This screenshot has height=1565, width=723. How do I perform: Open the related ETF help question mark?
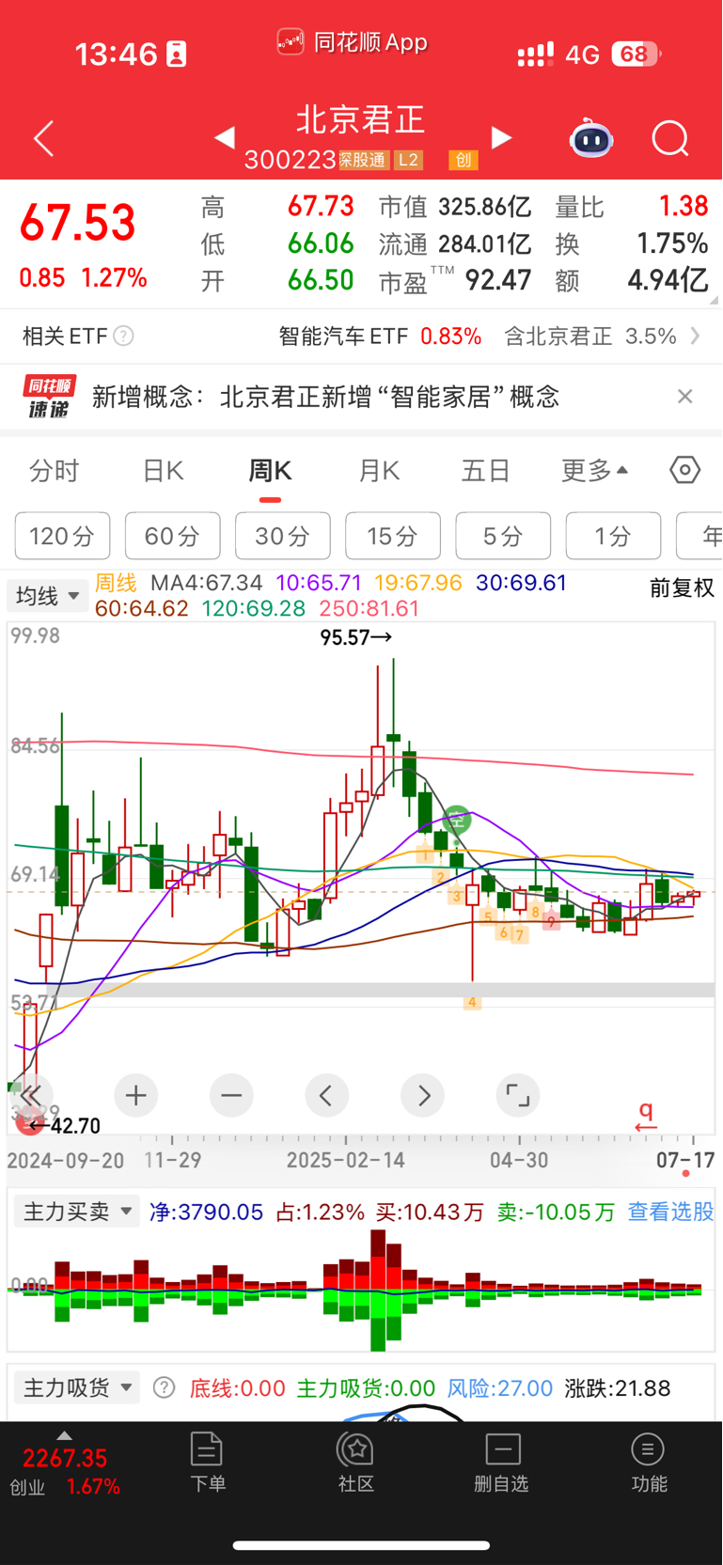[x=123, y=336]
